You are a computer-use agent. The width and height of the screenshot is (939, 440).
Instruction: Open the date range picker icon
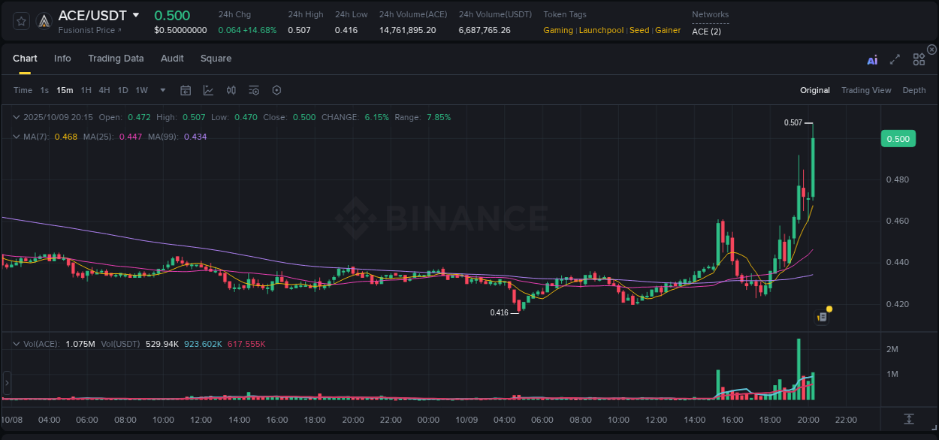pos(186,90)
